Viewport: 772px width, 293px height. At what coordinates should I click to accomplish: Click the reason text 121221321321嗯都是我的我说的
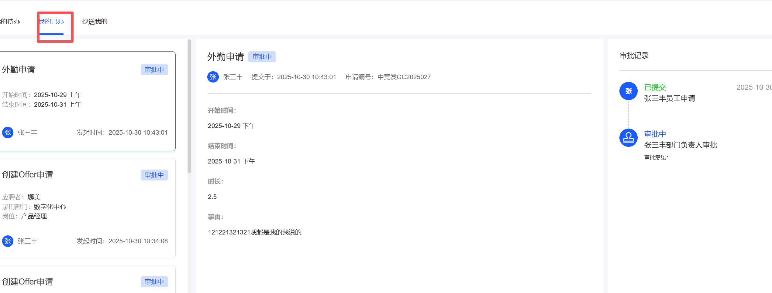click(x=255, y=232)
